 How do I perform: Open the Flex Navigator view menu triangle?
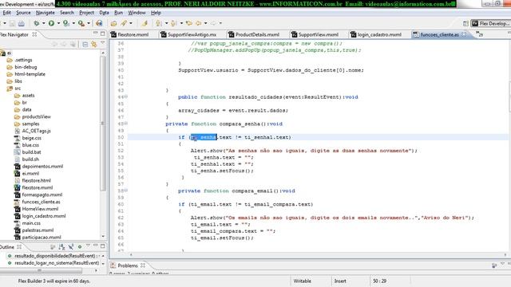(103, 43)
